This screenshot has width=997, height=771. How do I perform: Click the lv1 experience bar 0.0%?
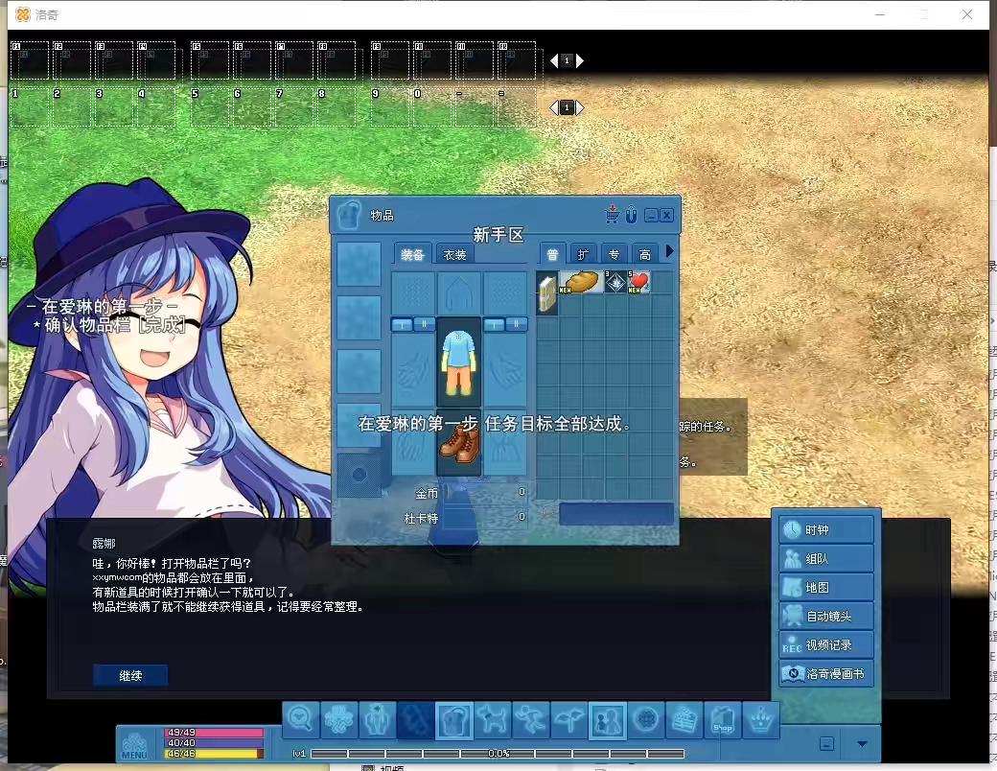[x=498, y=753]
